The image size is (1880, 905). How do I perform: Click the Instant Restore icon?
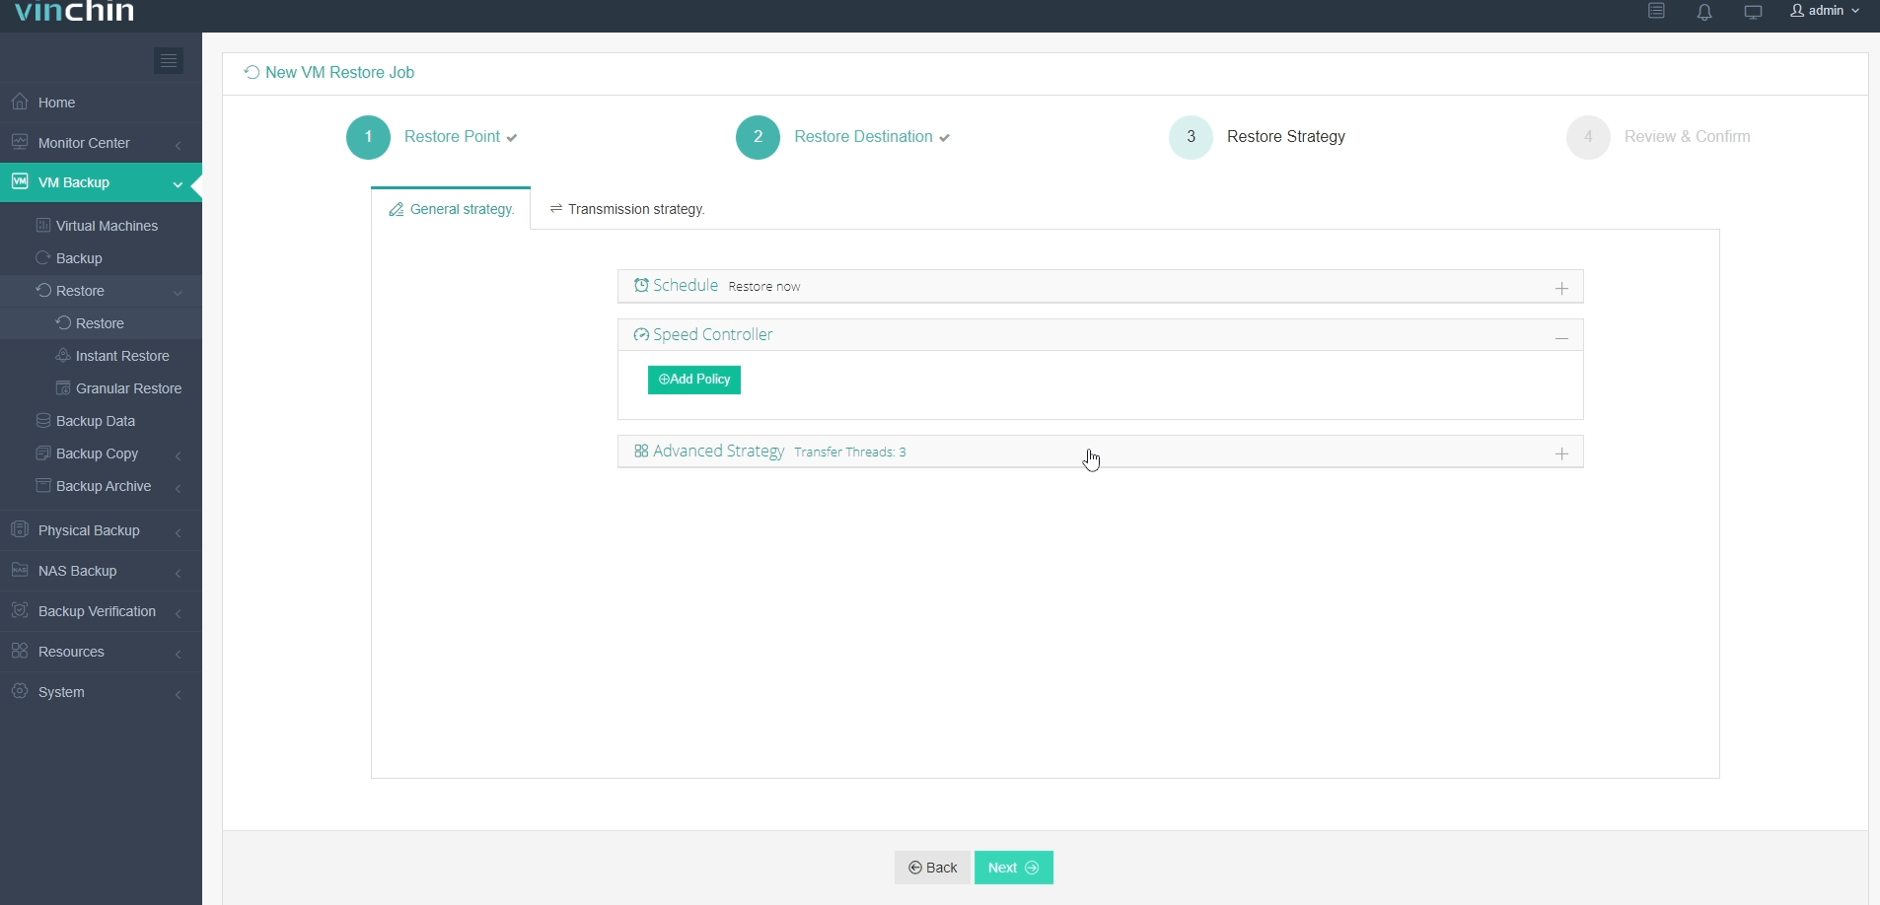tap(63, 355)
